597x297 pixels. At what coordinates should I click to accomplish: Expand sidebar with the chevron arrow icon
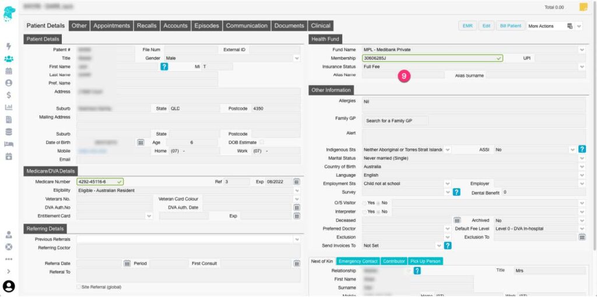pos(9,271)
